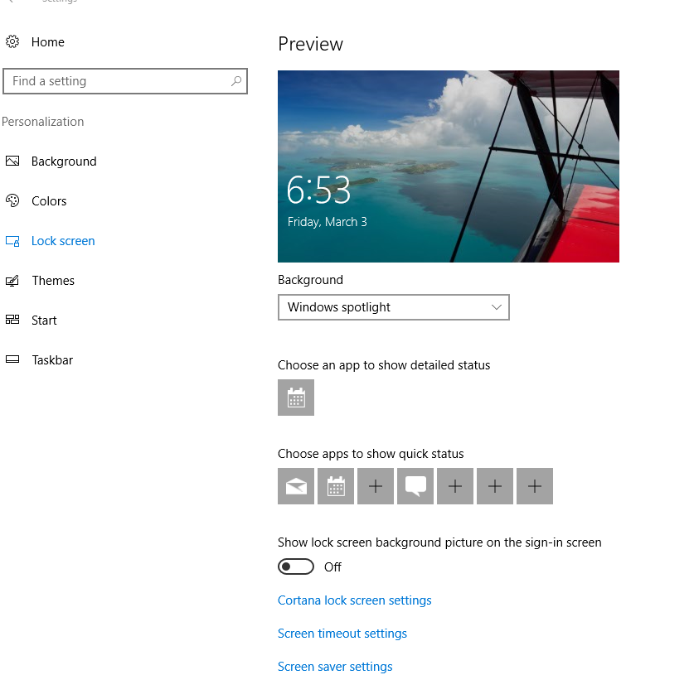
Task: Click the Messaging quick status tile
Action: (x=415, y=486)
